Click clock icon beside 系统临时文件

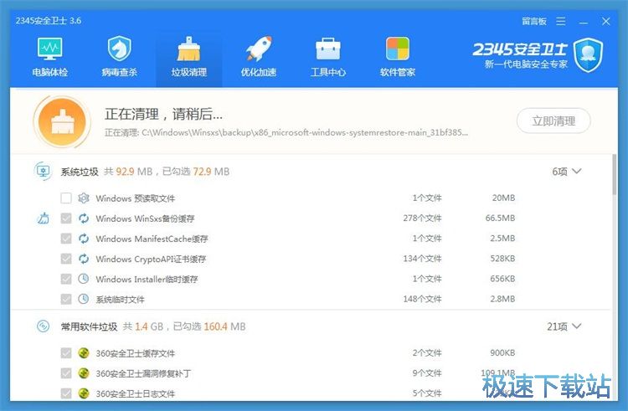(83, 299)
